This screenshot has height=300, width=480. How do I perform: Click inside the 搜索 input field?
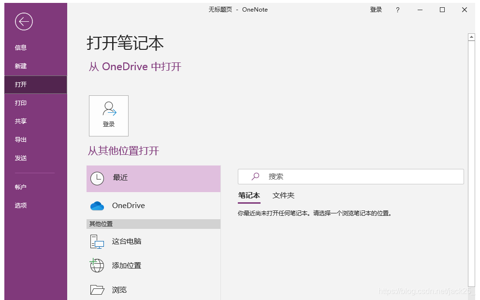point(351,177)
